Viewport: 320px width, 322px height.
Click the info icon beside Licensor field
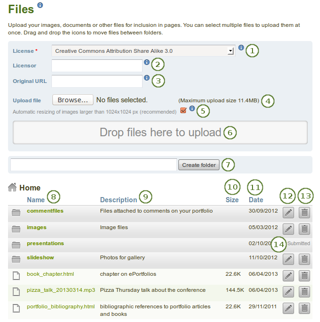tap(146, 62)
